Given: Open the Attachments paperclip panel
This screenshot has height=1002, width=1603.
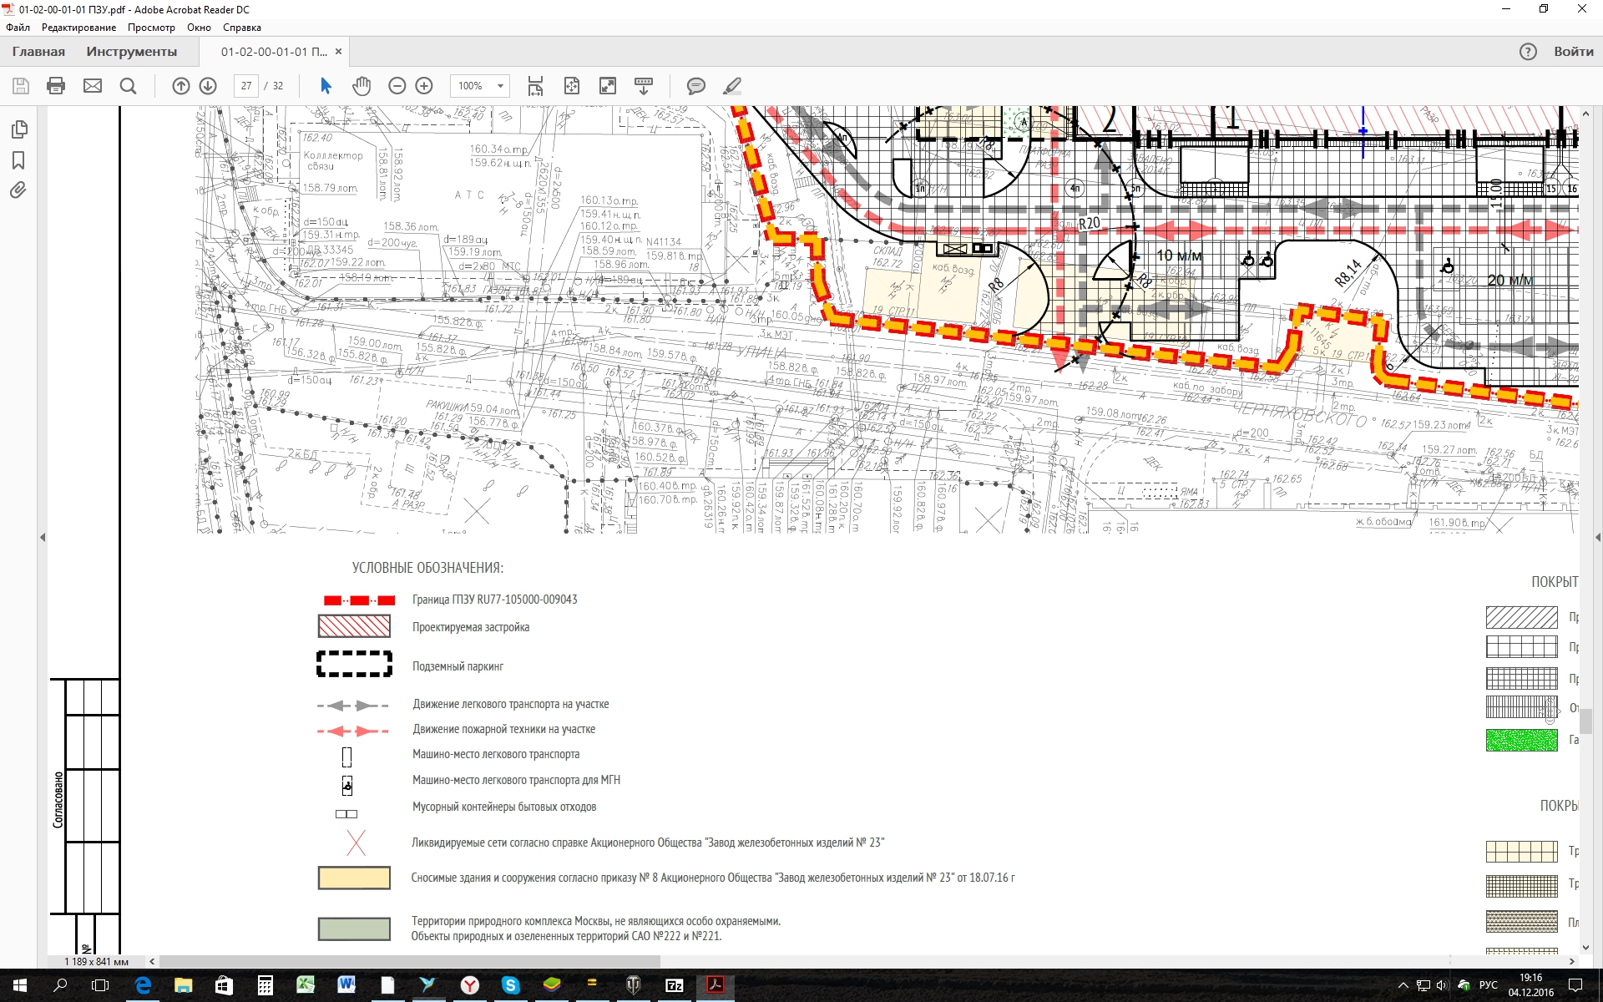Looking at the screenshot, I should 18,190.
